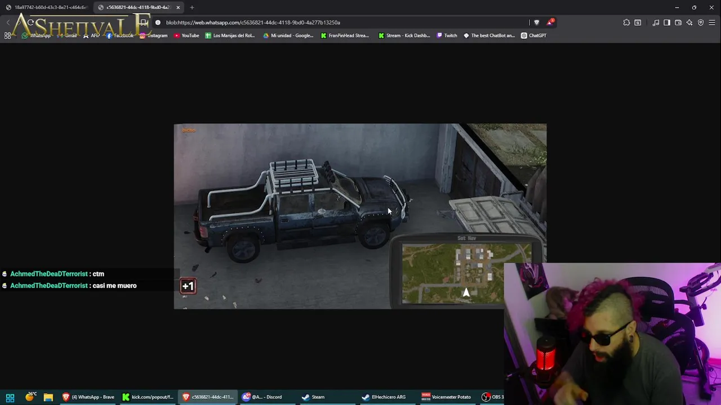
Task: Open Voicemeeter Potato from taskbar
Action: click(x=447, y=397)
